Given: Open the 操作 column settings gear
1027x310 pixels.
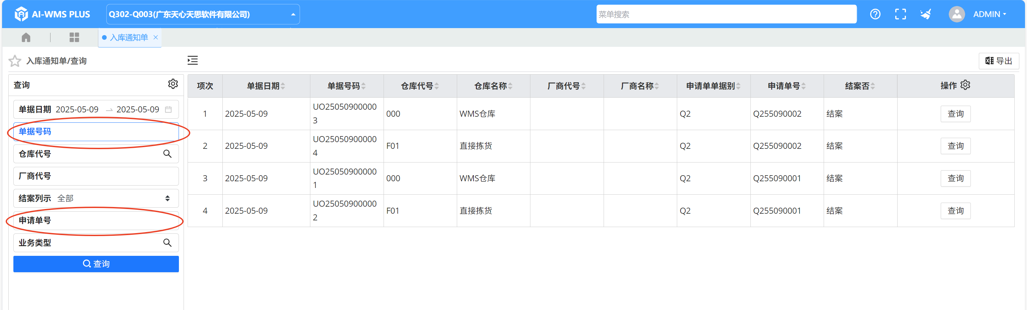Looking at the screenshot, I should coord(965,85).
